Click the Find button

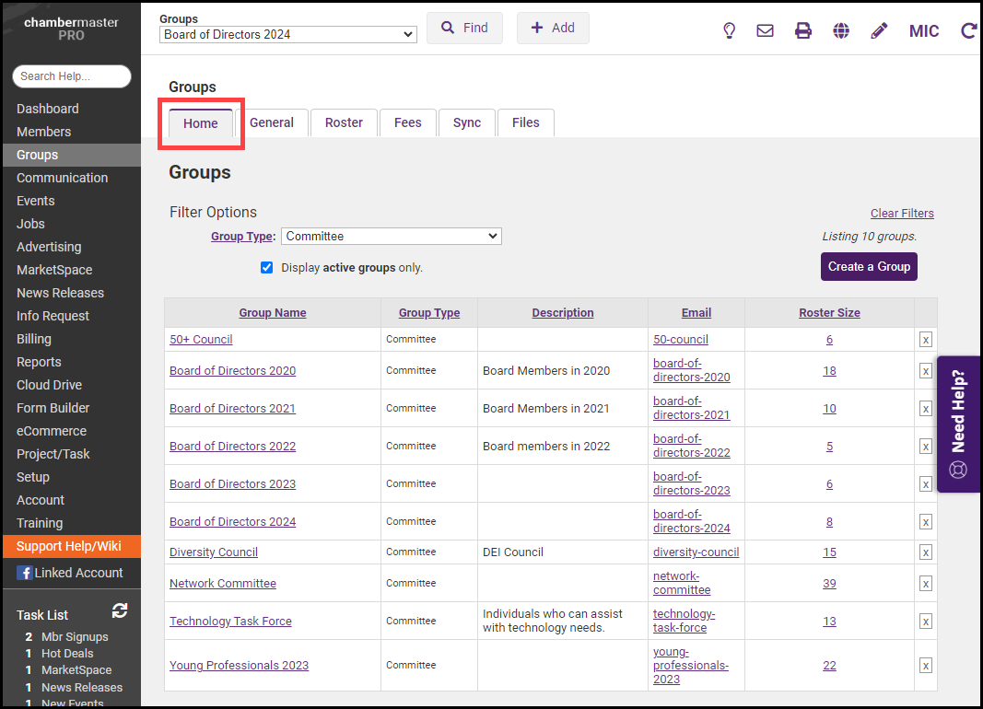[464, 28]
